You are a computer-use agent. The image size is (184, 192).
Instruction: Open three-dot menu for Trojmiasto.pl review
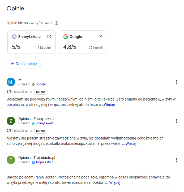[176, 160]
